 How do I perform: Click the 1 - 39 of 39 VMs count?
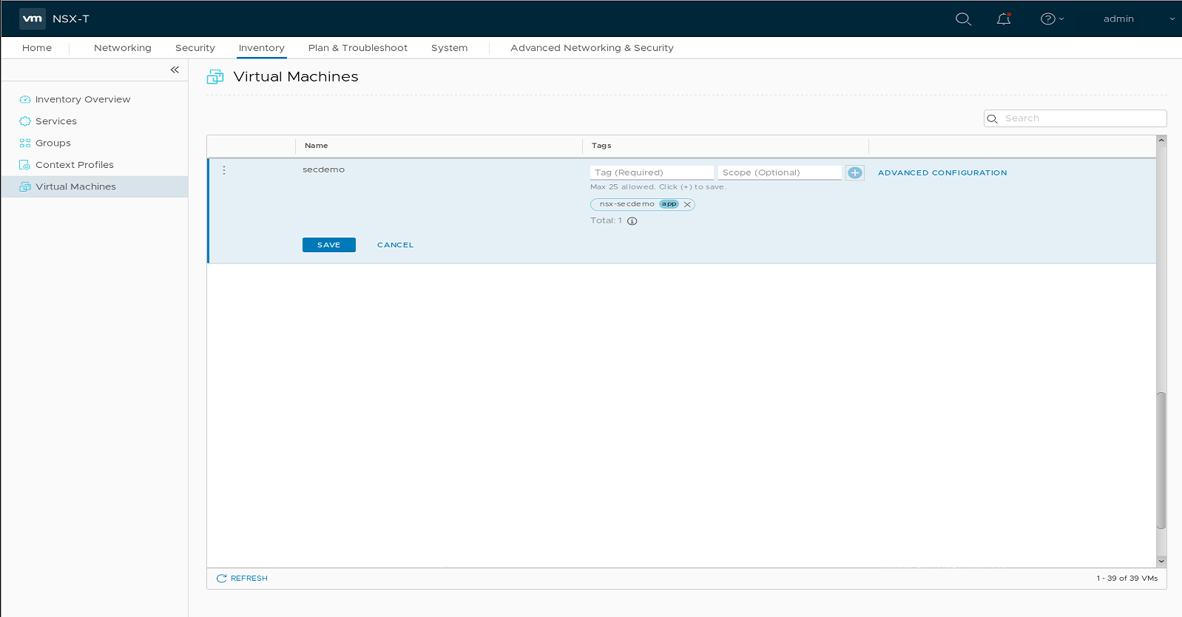(1127, 579)
